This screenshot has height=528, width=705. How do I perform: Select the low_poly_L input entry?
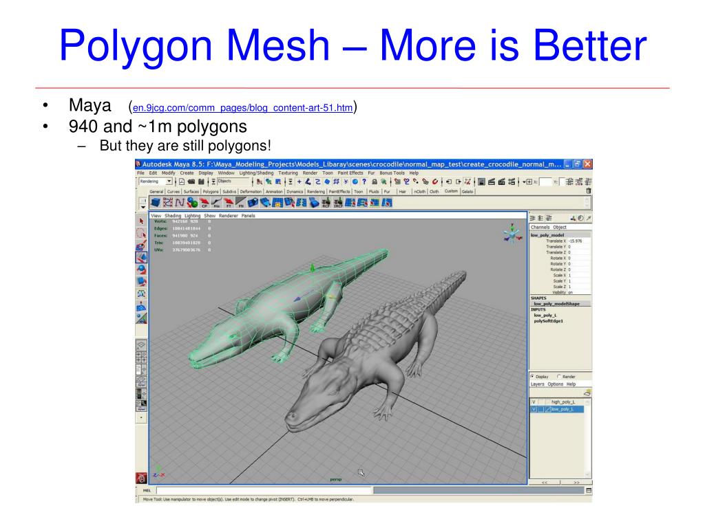coord(545,315)
